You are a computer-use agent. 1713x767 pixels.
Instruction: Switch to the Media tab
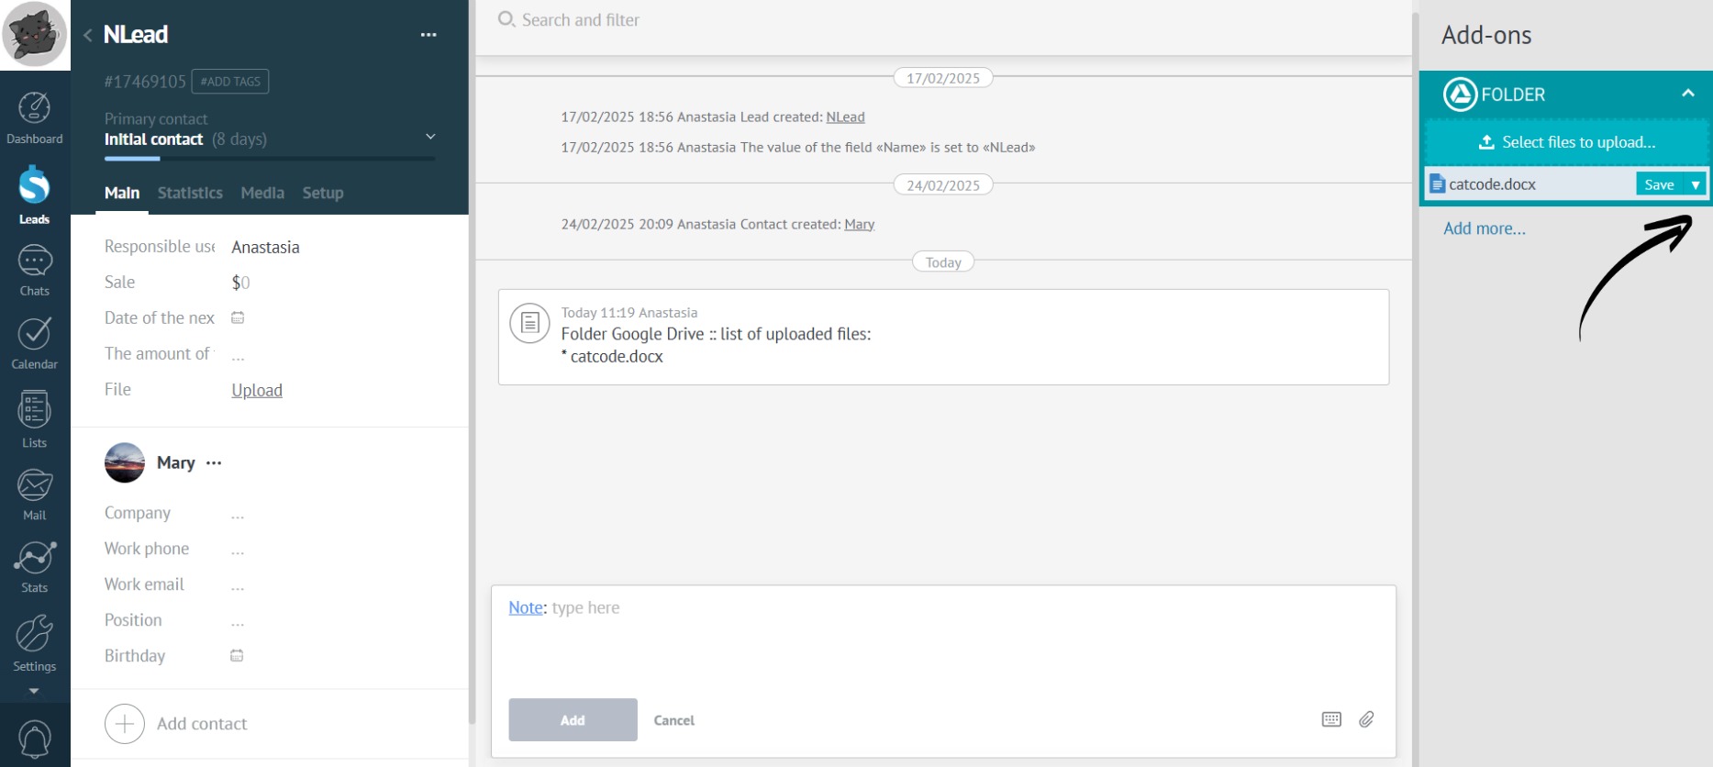coord(262,193)
